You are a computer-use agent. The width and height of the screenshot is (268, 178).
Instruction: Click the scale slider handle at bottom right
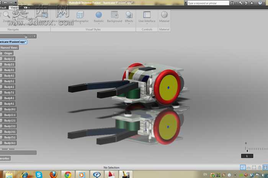[247, 150]
